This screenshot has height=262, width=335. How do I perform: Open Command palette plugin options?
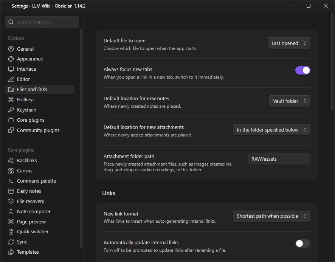(x=40, y=181)
